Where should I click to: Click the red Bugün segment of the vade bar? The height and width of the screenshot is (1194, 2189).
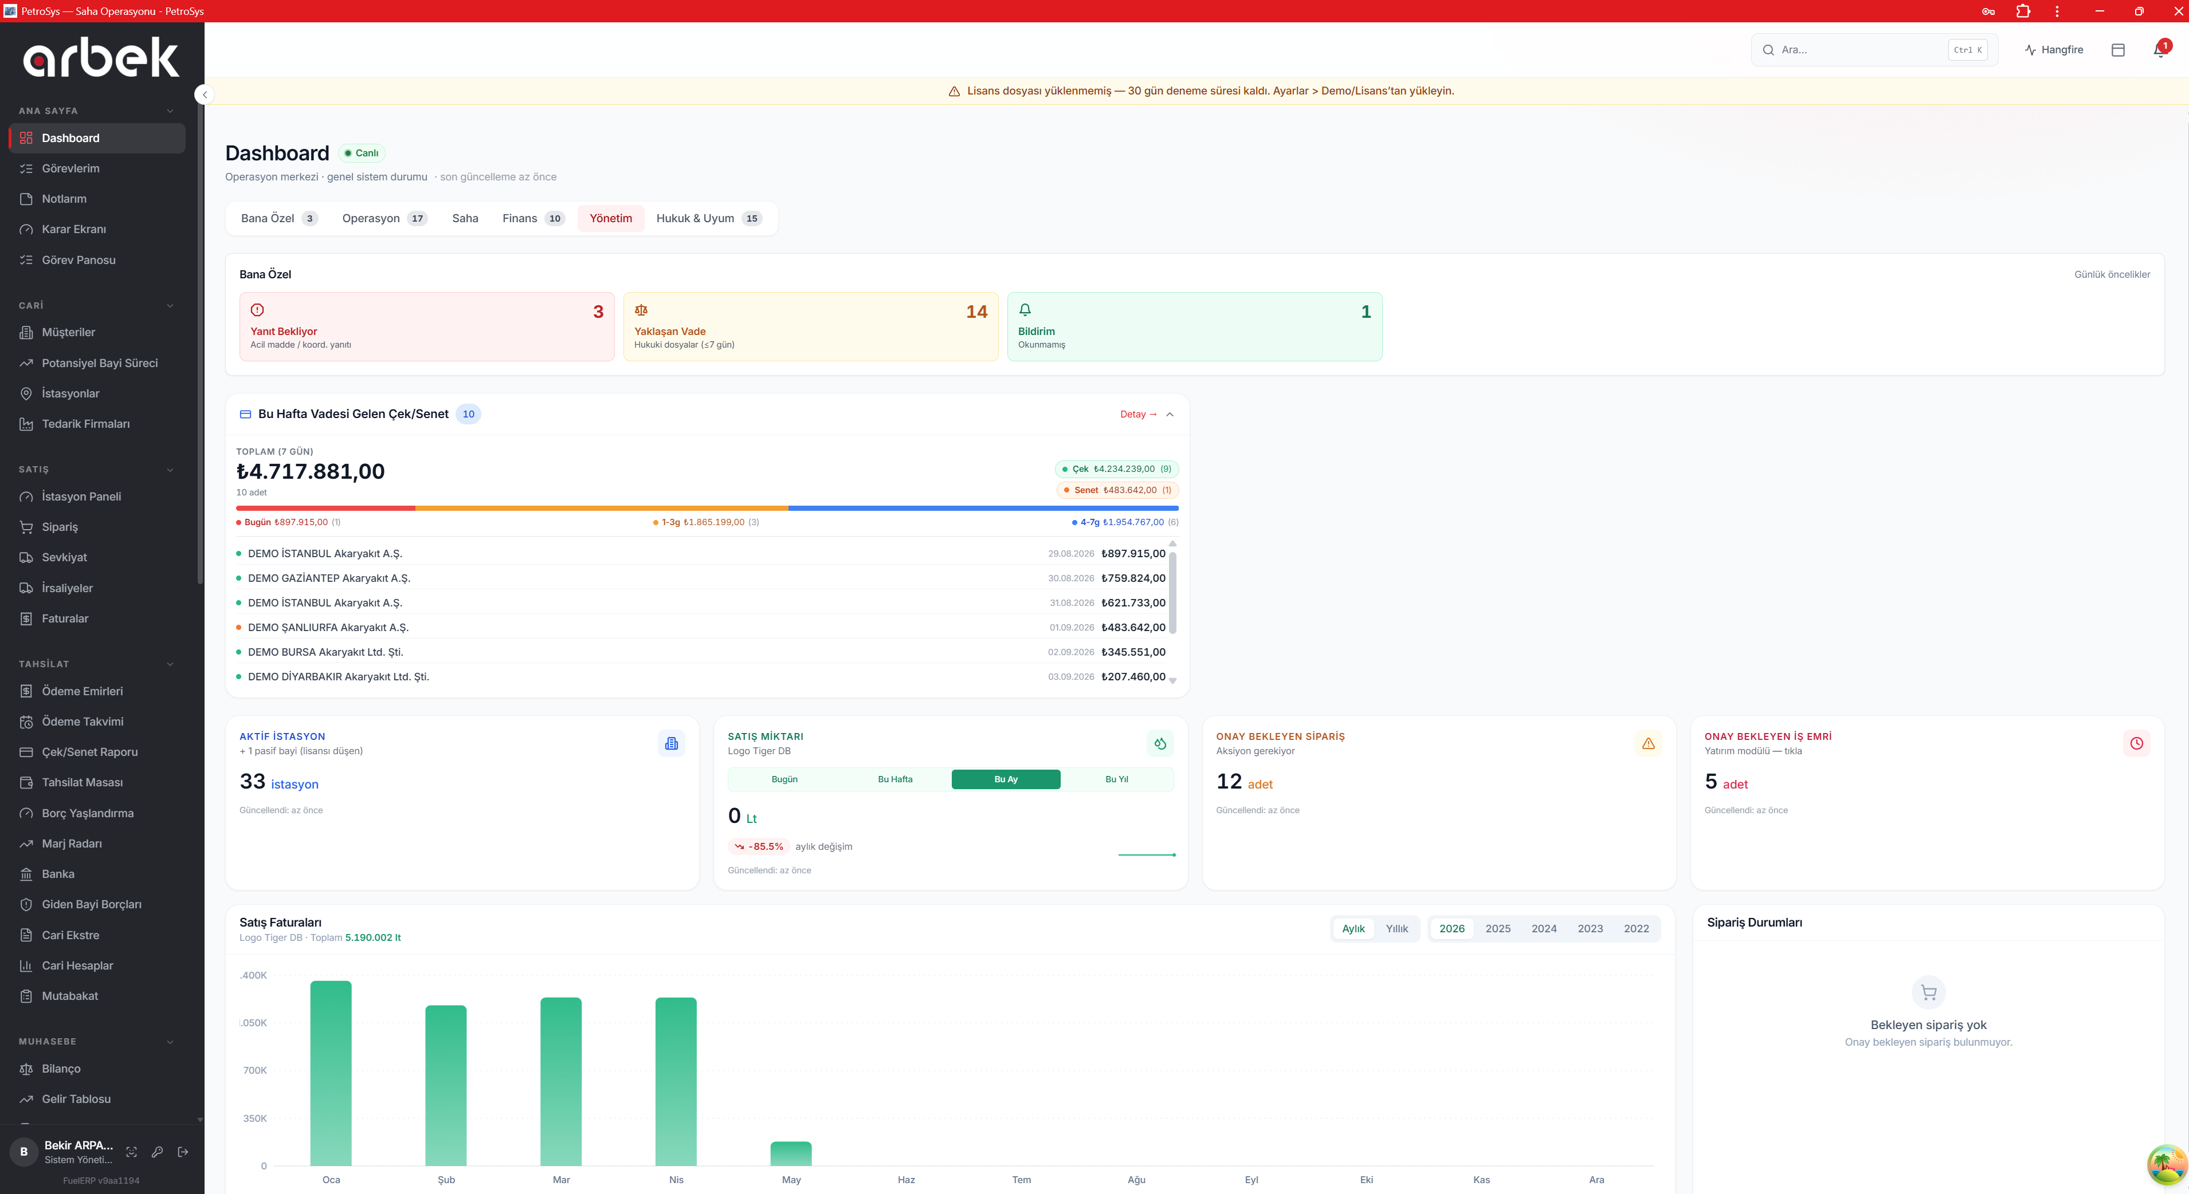pos(325,508)
